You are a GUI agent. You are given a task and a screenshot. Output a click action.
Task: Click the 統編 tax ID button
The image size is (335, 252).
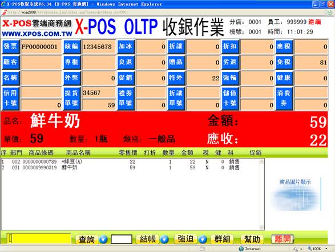point(72,46)
